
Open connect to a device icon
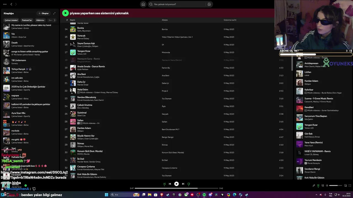click(x=323, y=186)
